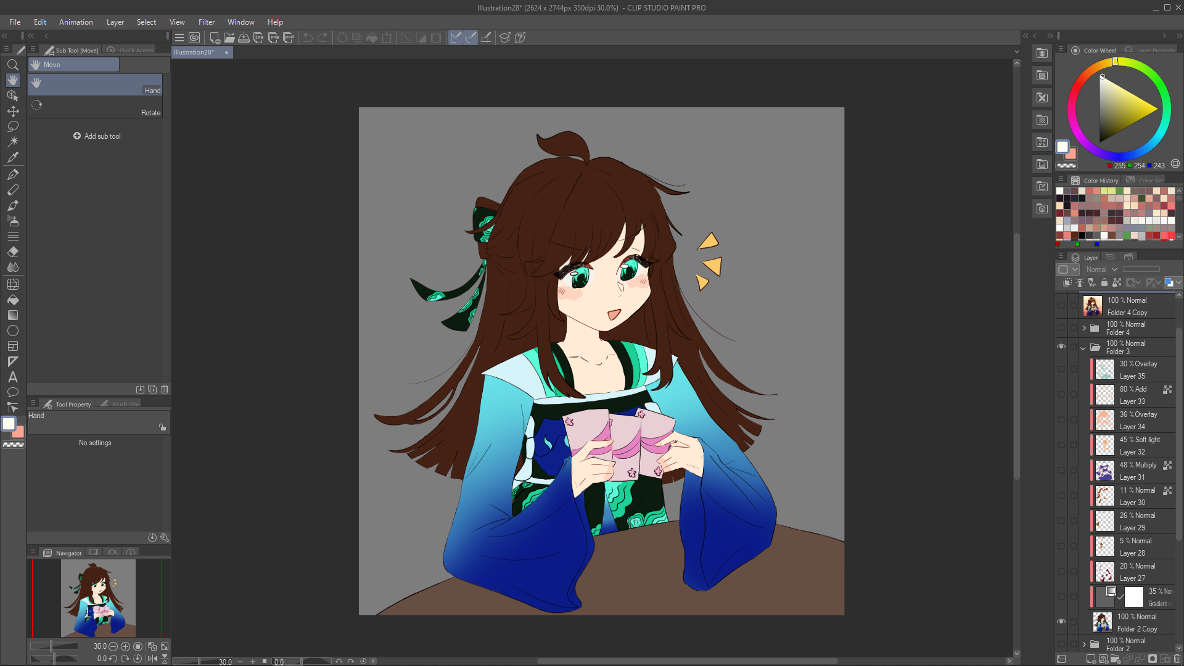1184x666 pixels.
Task: Click the Undo arrow in command bar
Action: tap(308, 38)
